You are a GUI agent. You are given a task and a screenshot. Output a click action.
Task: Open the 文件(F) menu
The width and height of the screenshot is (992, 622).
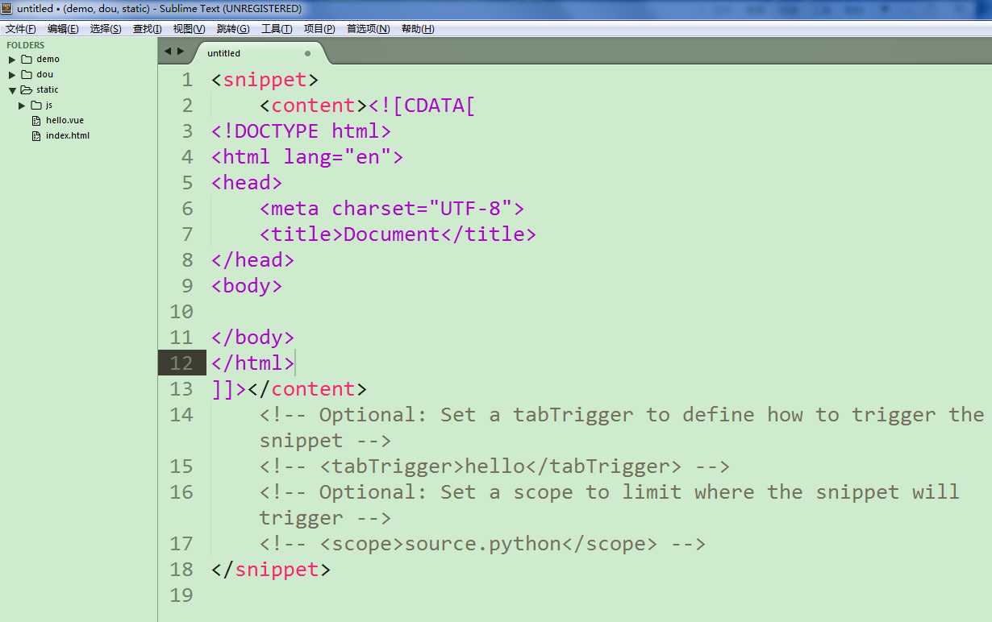[20, 29]
